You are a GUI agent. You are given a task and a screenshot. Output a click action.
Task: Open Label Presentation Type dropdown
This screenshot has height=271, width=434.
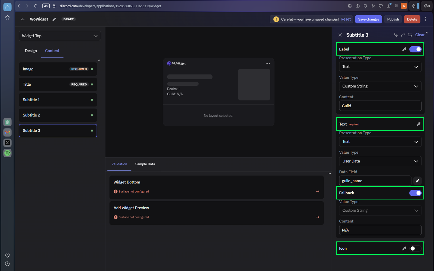click(x=380, y=67)
